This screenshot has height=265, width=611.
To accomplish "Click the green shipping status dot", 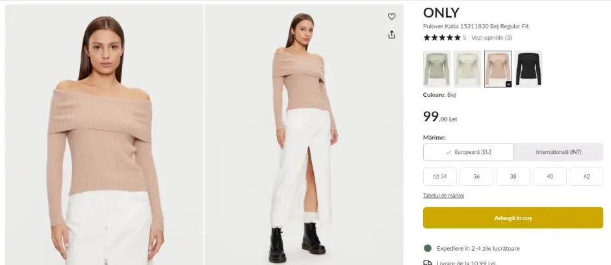I will [428, 248].
